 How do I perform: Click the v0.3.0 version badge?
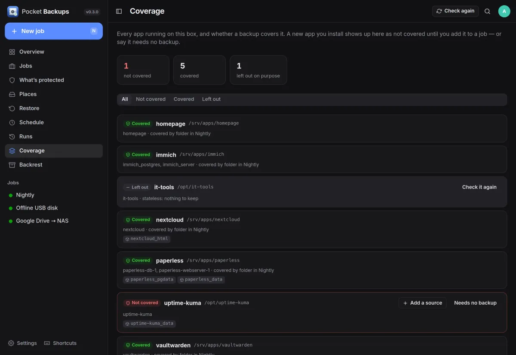coord(92,12)
